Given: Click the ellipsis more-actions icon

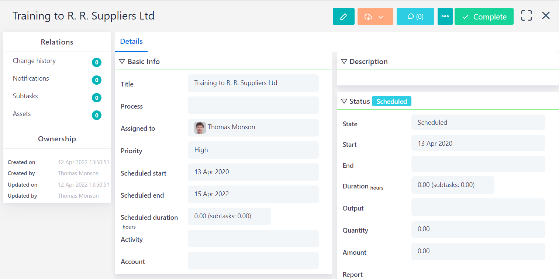Looking at the screenshot, I should [445, 16].
